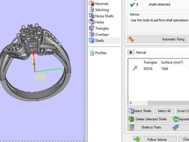The width and height of the screenshot is (189, 142).
Task: Open the Holes fix page
Action: pos(100,22)
